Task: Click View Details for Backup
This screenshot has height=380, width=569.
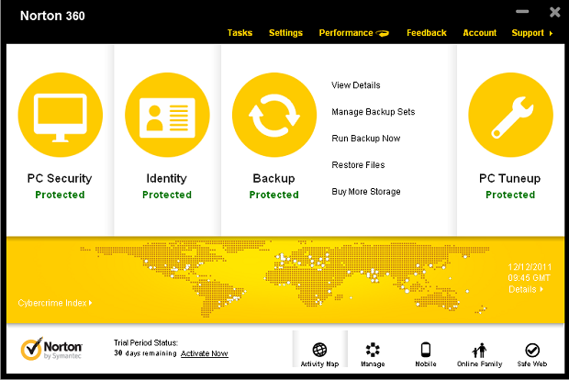Action: (x=356, y=85)
